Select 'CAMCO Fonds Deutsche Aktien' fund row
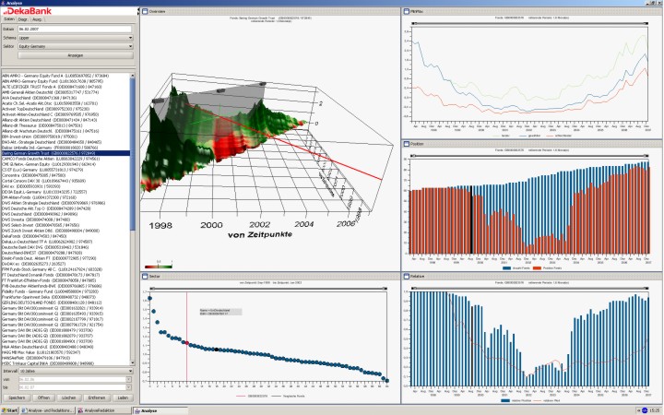 click(66, 159)
